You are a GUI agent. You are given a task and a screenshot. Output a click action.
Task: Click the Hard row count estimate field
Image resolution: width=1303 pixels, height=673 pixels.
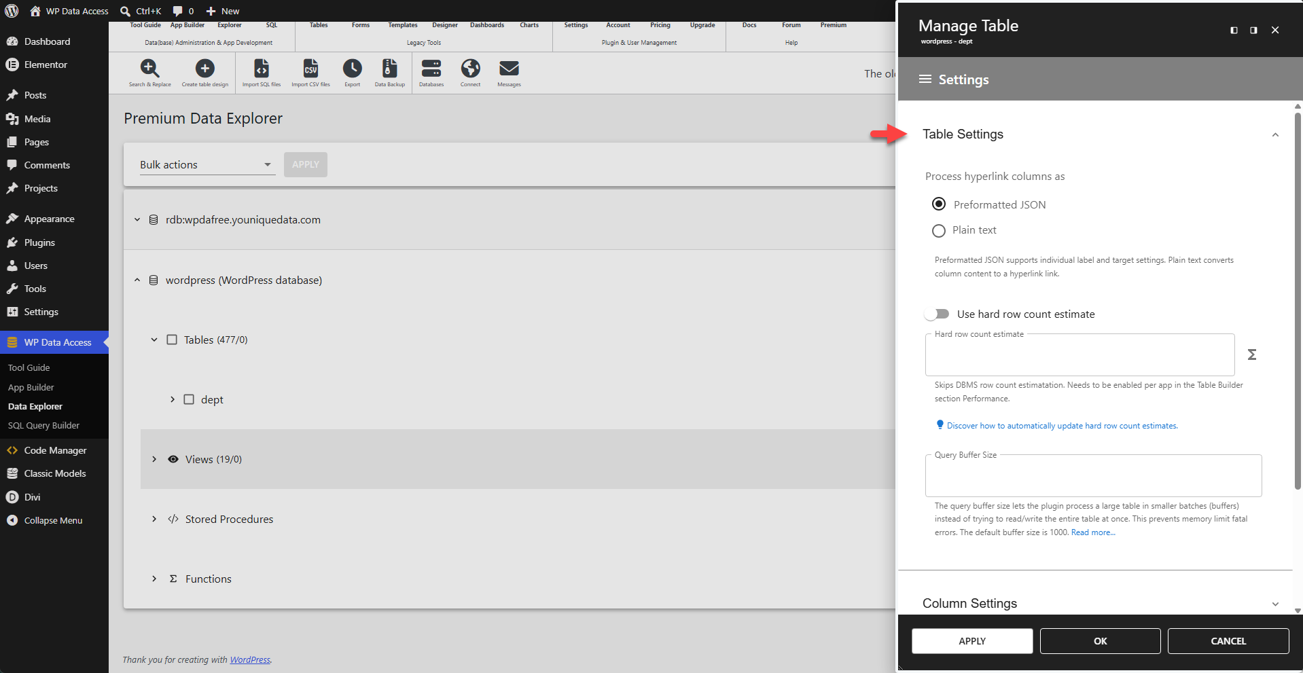(x=1079, y=355)
